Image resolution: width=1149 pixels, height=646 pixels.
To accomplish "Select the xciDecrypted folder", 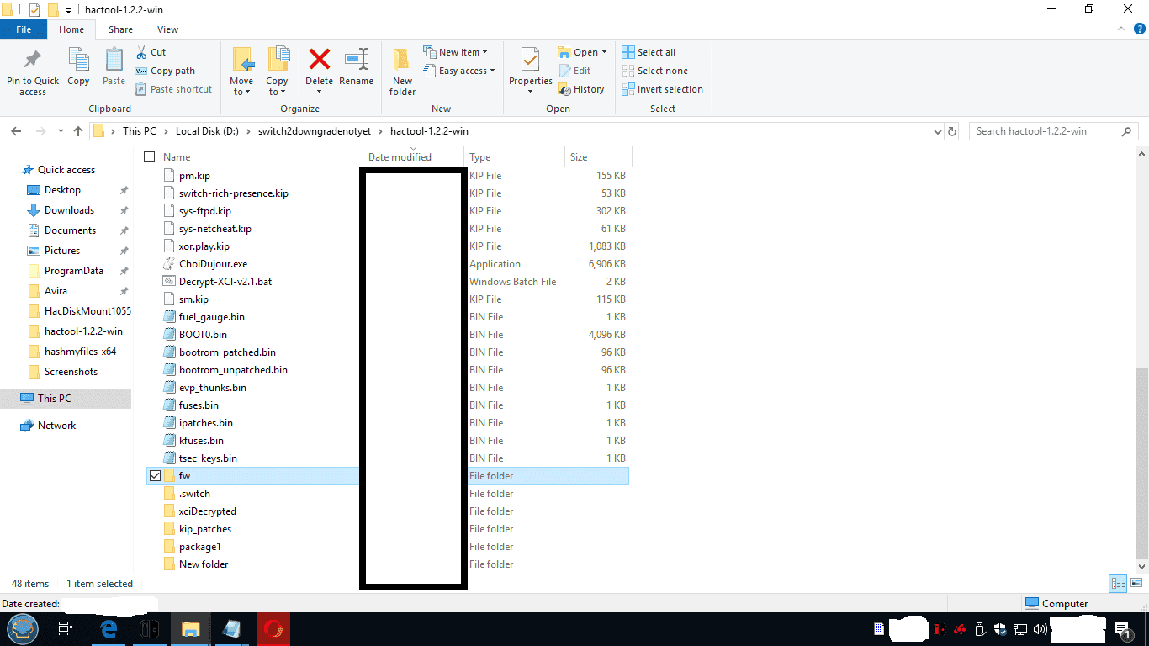I will click(x=207, y=511).
